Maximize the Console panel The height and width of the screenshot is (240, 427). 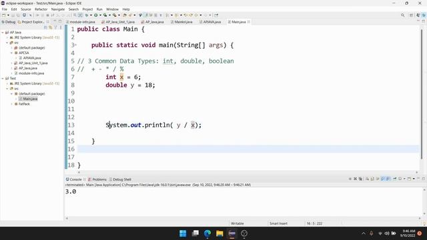424,179
